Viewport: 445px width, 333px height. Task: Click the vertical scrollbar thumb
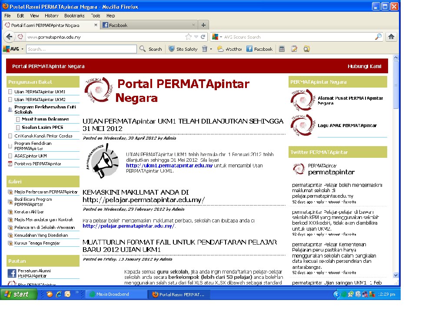(395, 85)
